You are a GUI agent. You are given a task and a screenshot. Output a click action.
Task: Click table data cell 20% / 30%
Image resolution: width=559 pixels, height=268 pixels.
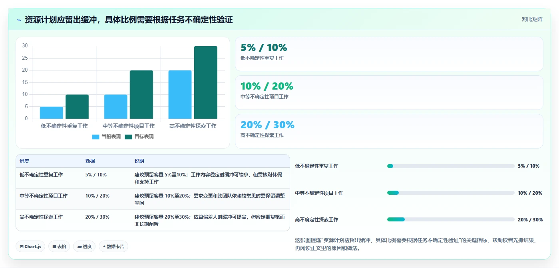coord(97,217)
